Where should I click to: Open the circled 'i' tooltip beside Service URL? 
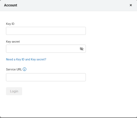(x=24, y=69)
